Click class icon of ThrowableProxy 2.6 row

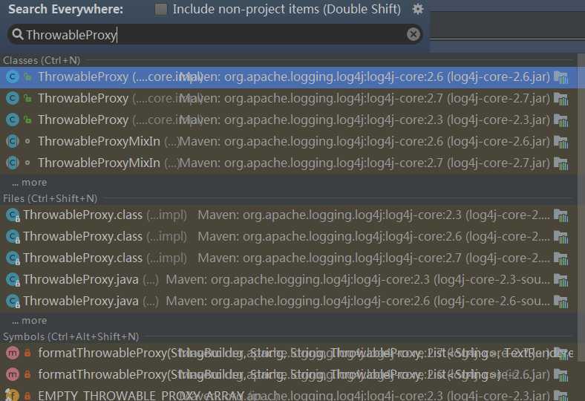[x=13, y=76]
